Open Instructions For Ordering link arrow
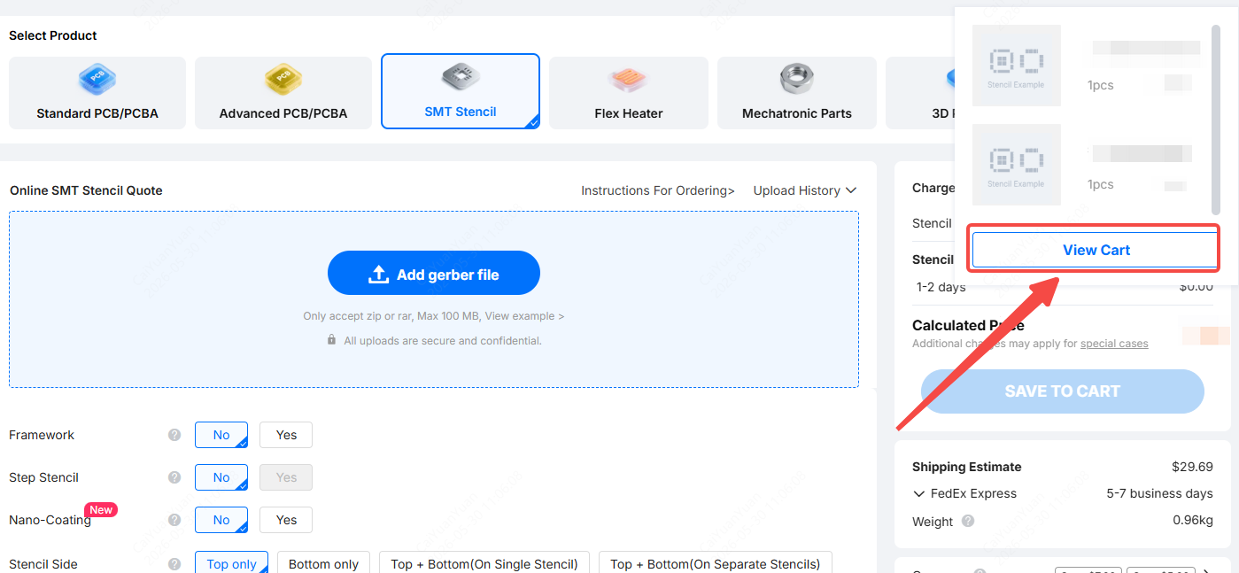This screenshot has width=1239, height=573. pos(658,190)
